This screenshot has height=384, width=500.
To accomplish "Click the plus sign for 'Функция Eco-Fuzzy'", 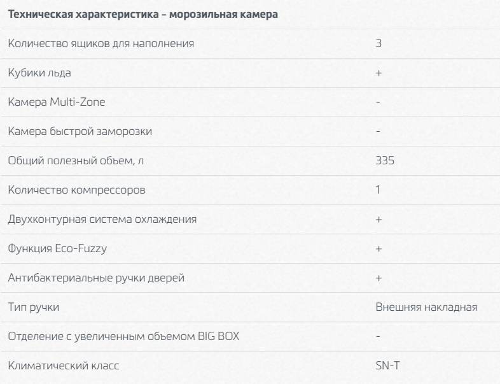I will [x=378, y=249].
